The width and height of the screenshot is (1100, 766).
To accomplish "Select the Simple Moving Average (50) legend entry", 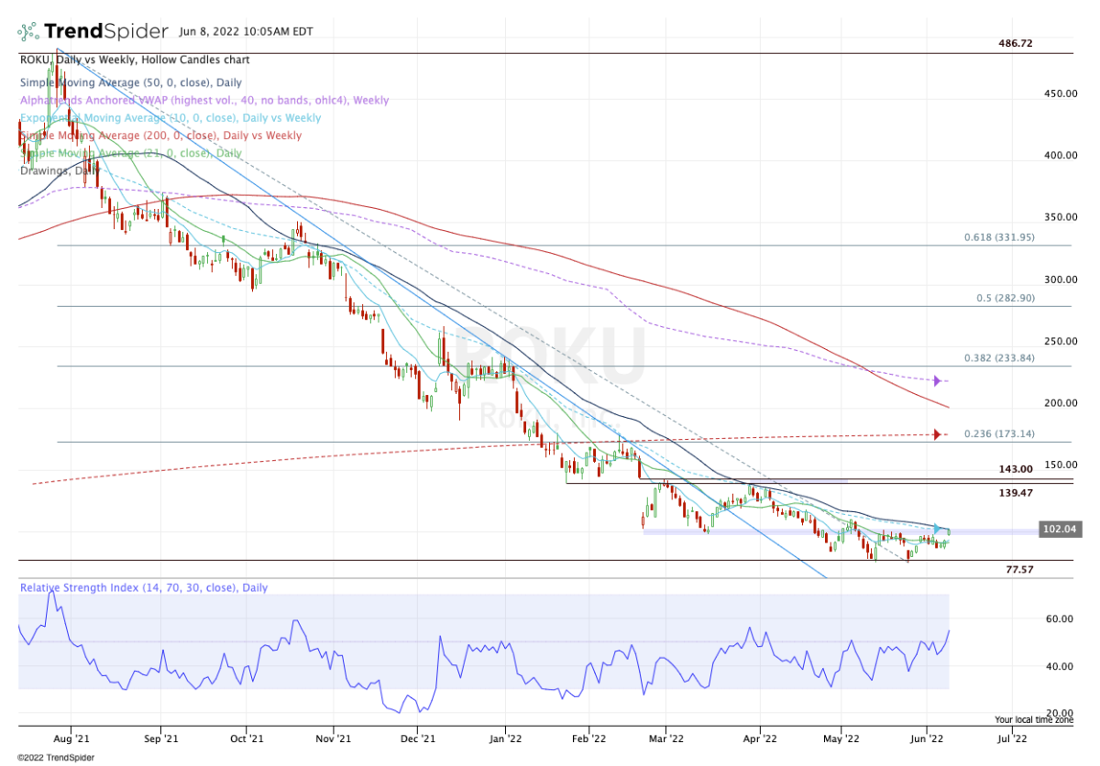I will pos(130,82).
